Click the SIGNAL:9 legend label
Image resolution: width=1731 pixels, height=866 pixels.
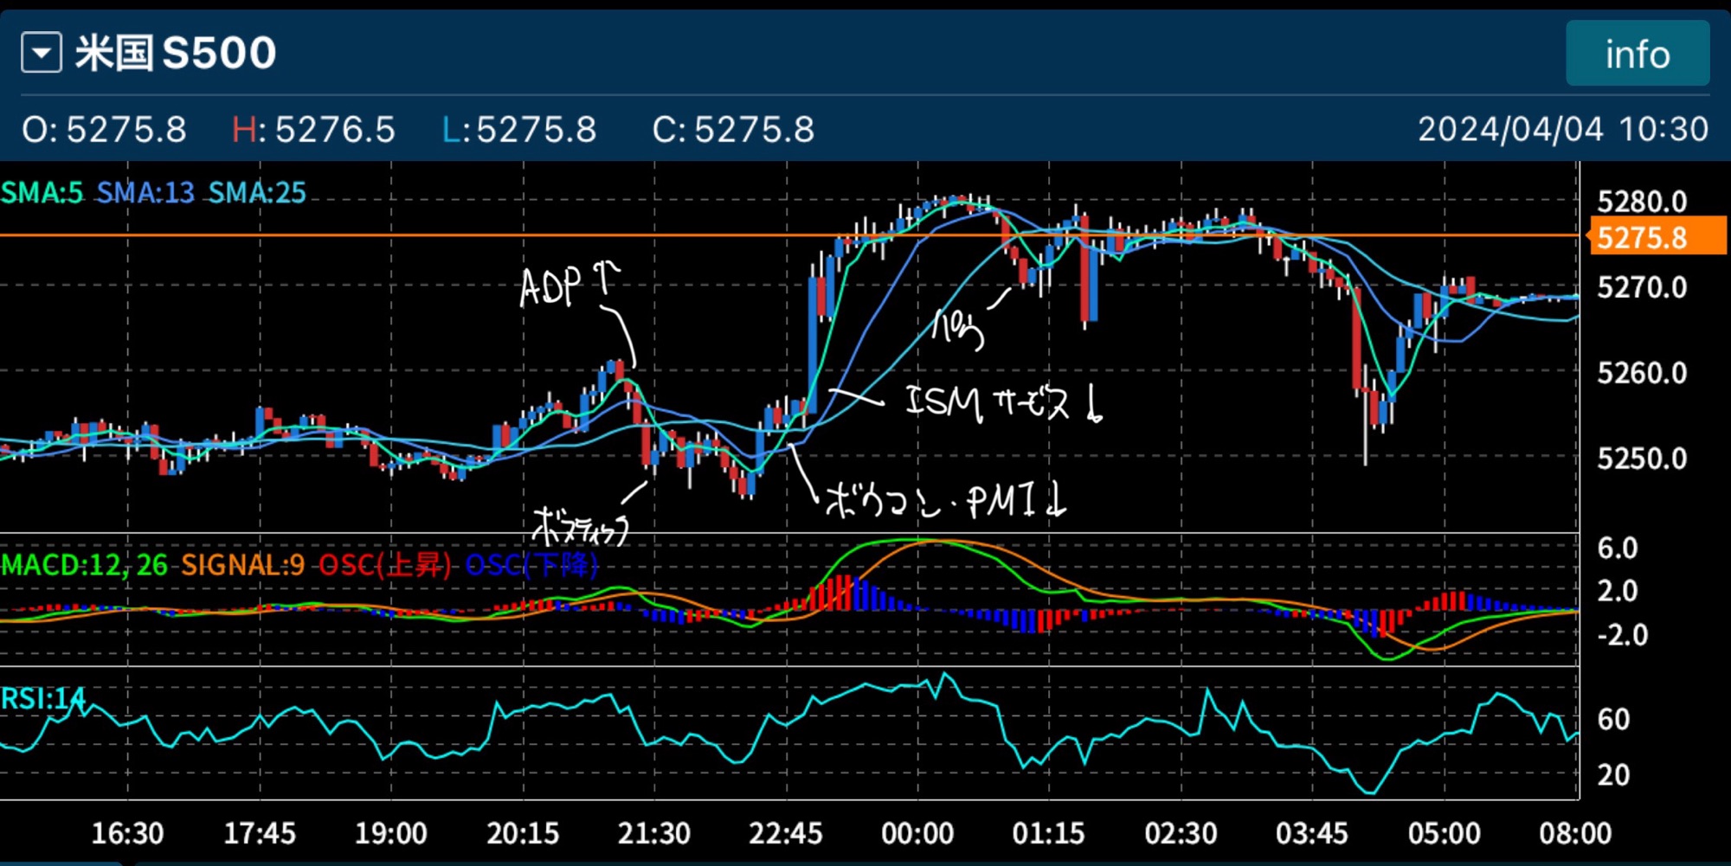[242, 565]
